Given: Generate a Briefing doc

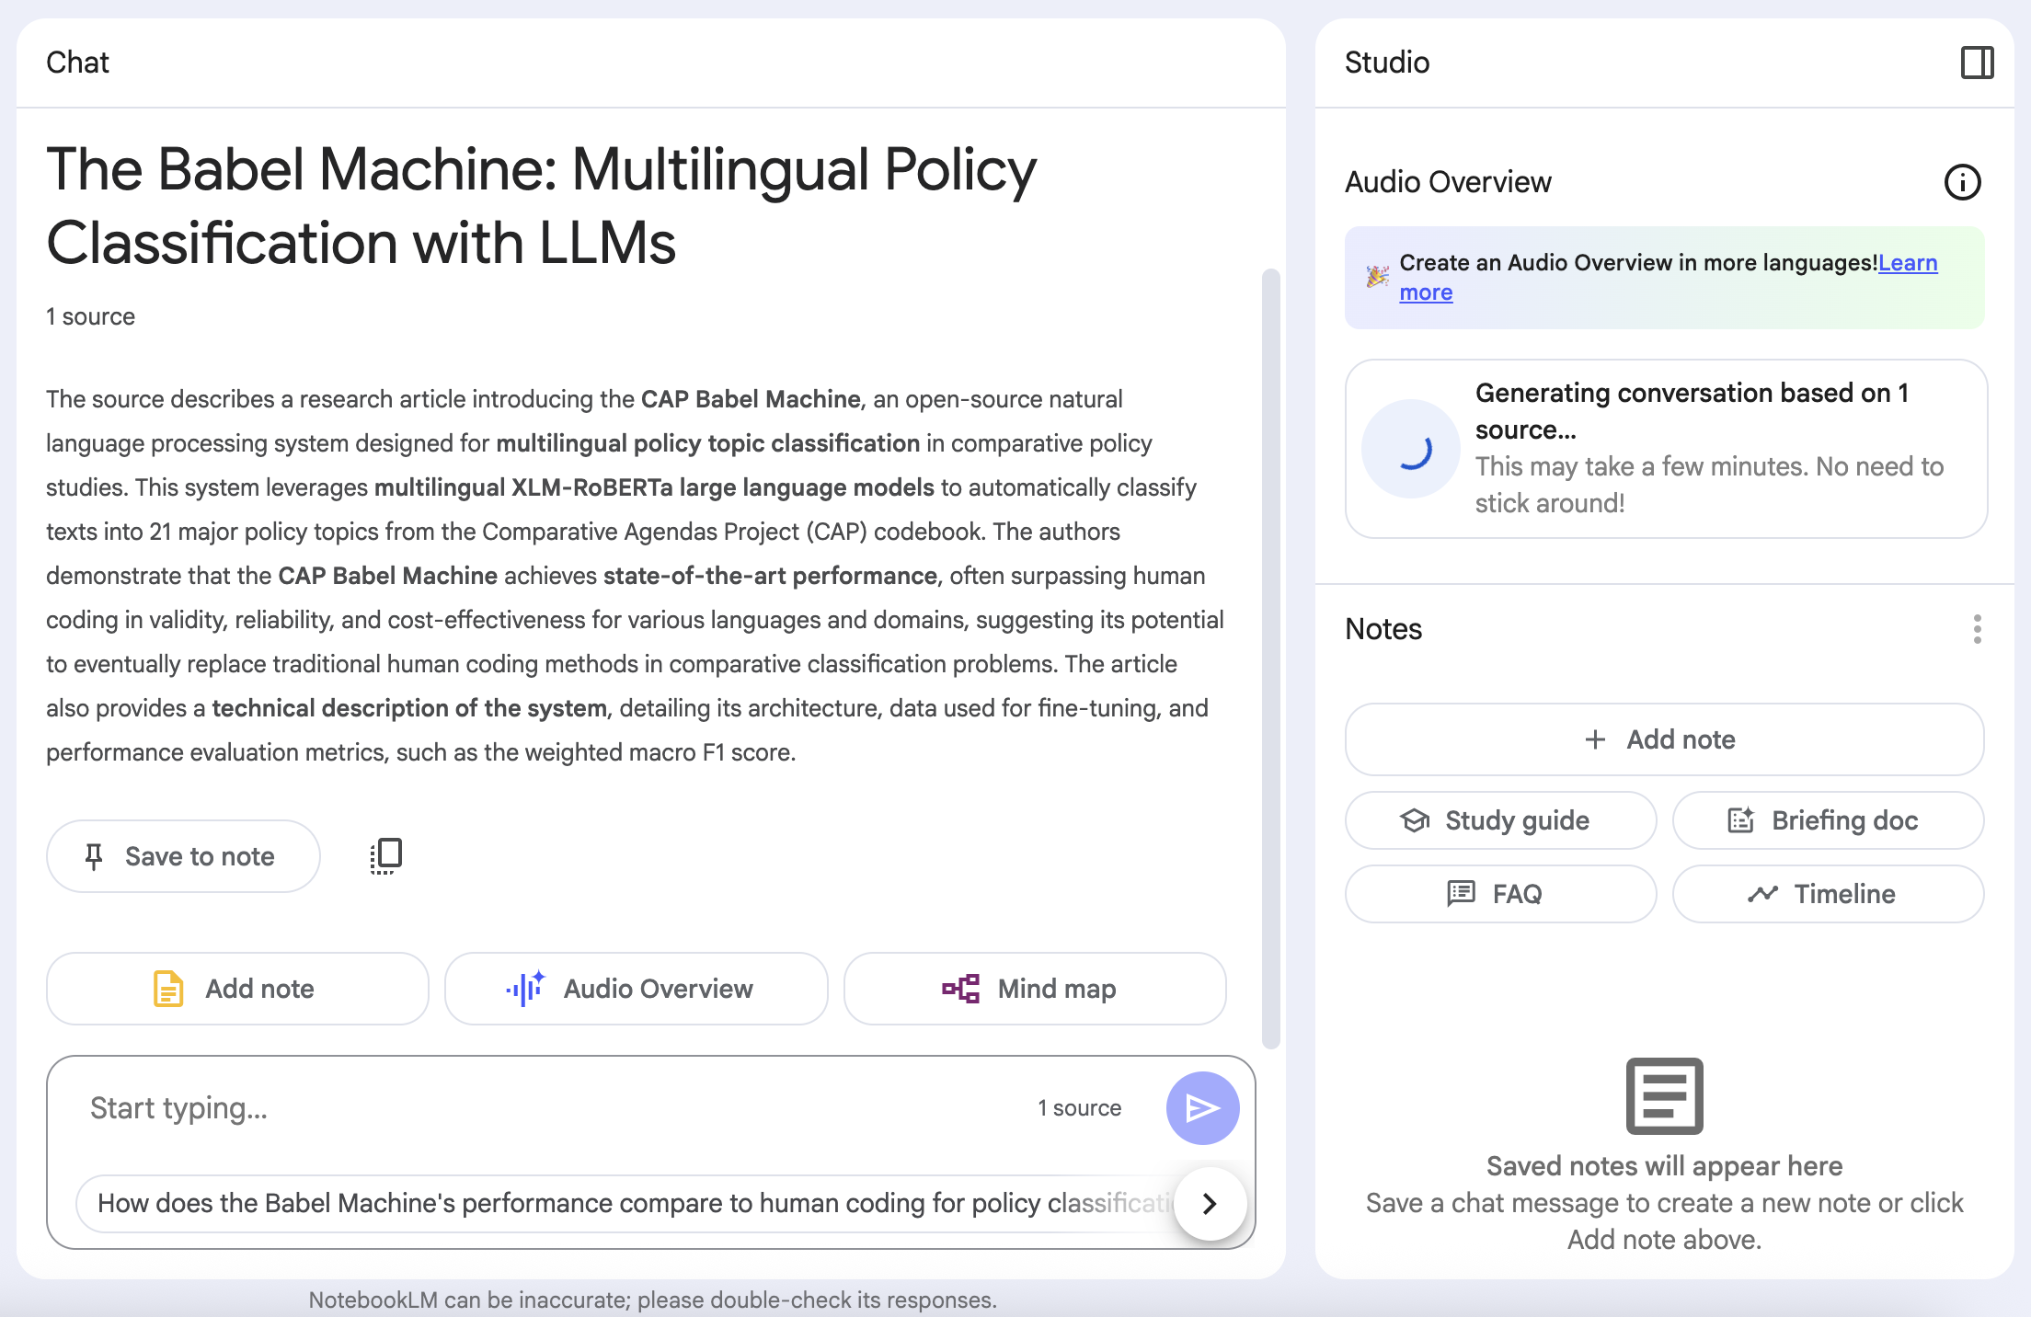Looking at the screenshot, I should (1828, 820).
